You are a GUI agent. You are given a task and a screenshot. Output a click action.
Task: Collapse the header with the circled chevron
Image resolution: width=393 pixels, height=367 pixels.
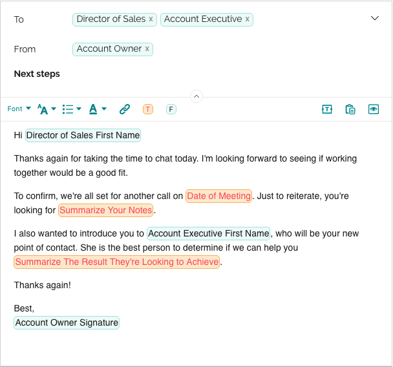pyautogui.click(x=197, y=96)
